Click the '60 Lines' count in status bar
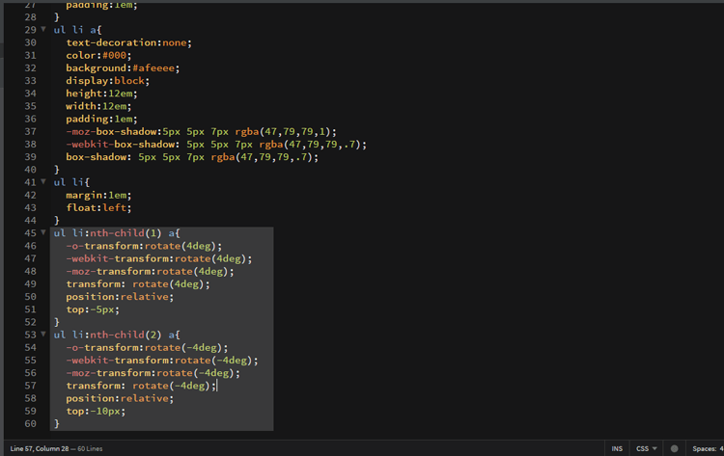Screen dimensions: 724x456 90,448
